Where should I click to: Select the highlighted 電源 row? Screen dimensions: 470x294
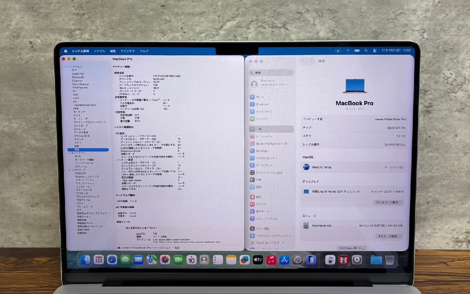[88, 149]
